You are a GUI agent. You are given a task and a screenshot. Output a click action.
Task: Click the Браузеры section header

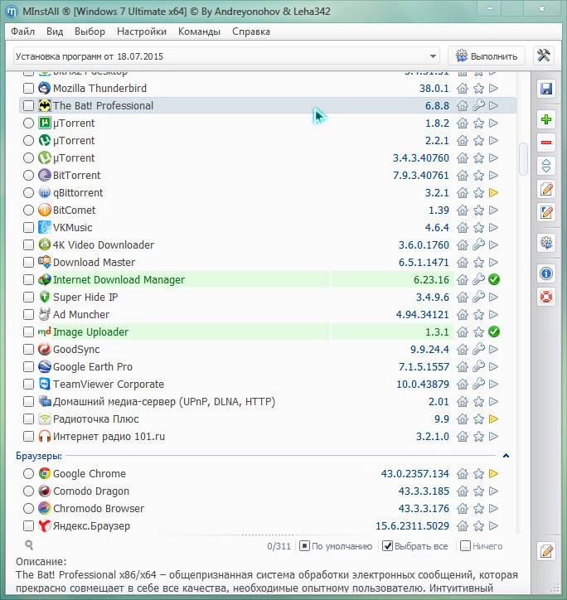[x=39, y=456]
